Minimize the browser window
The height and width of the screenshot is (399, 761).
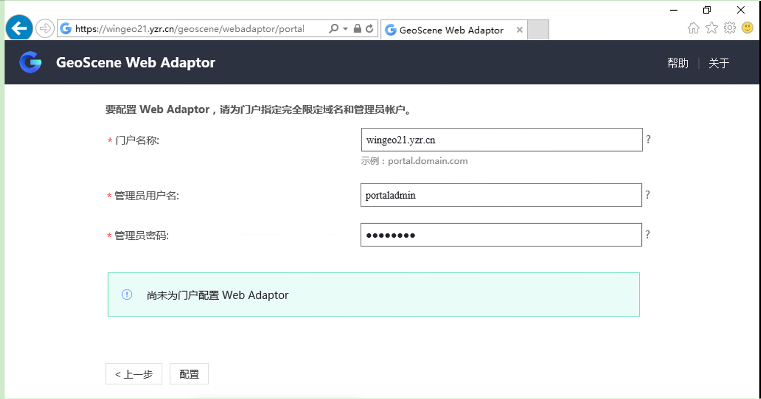(674, 10)
